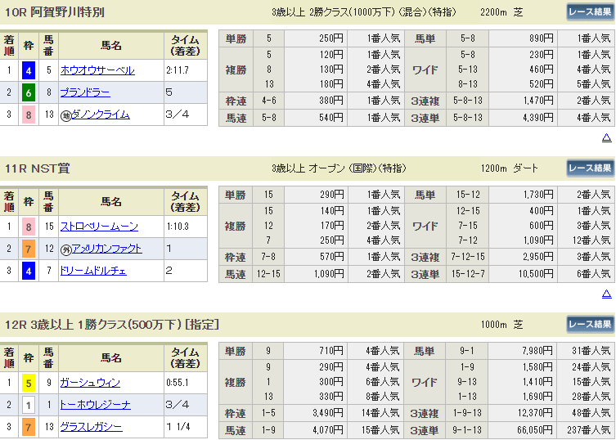Click 11R ワイド 7-12 payout 1,090円
The width and height of the screenshot is (616, 440).
tap(537, 240)
